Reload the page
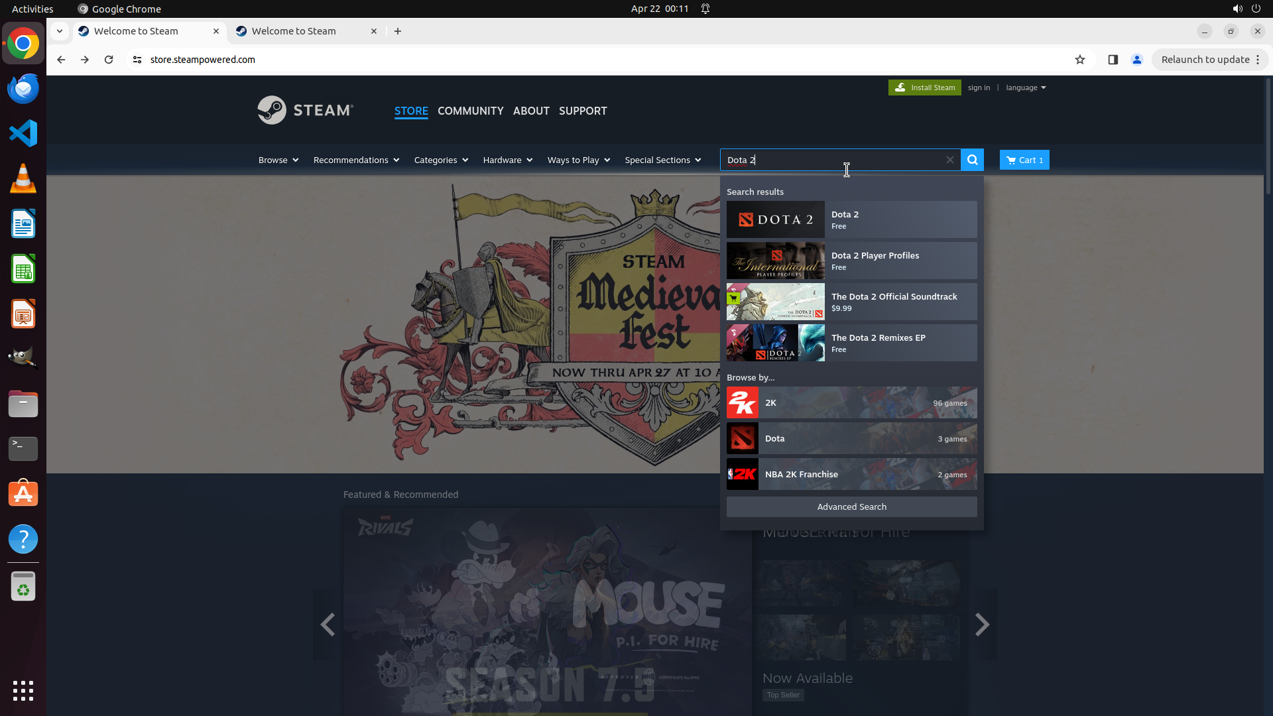 tap(109, 60)
